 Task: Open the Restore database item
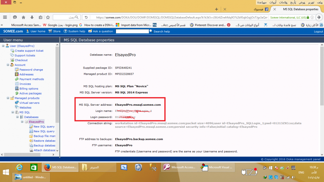point(44,141)
